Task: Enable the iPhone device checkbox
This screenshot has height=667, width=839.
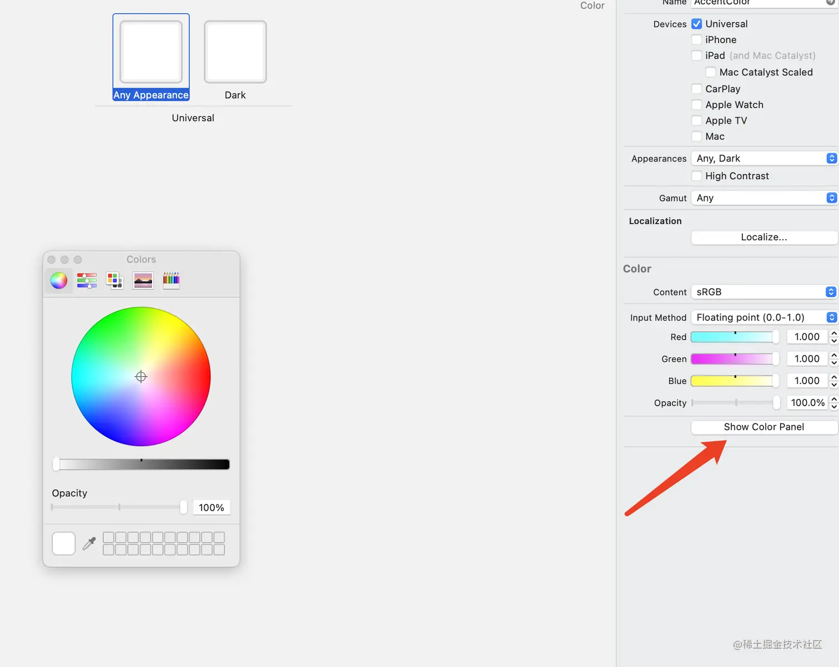Action: coord(697,39)
